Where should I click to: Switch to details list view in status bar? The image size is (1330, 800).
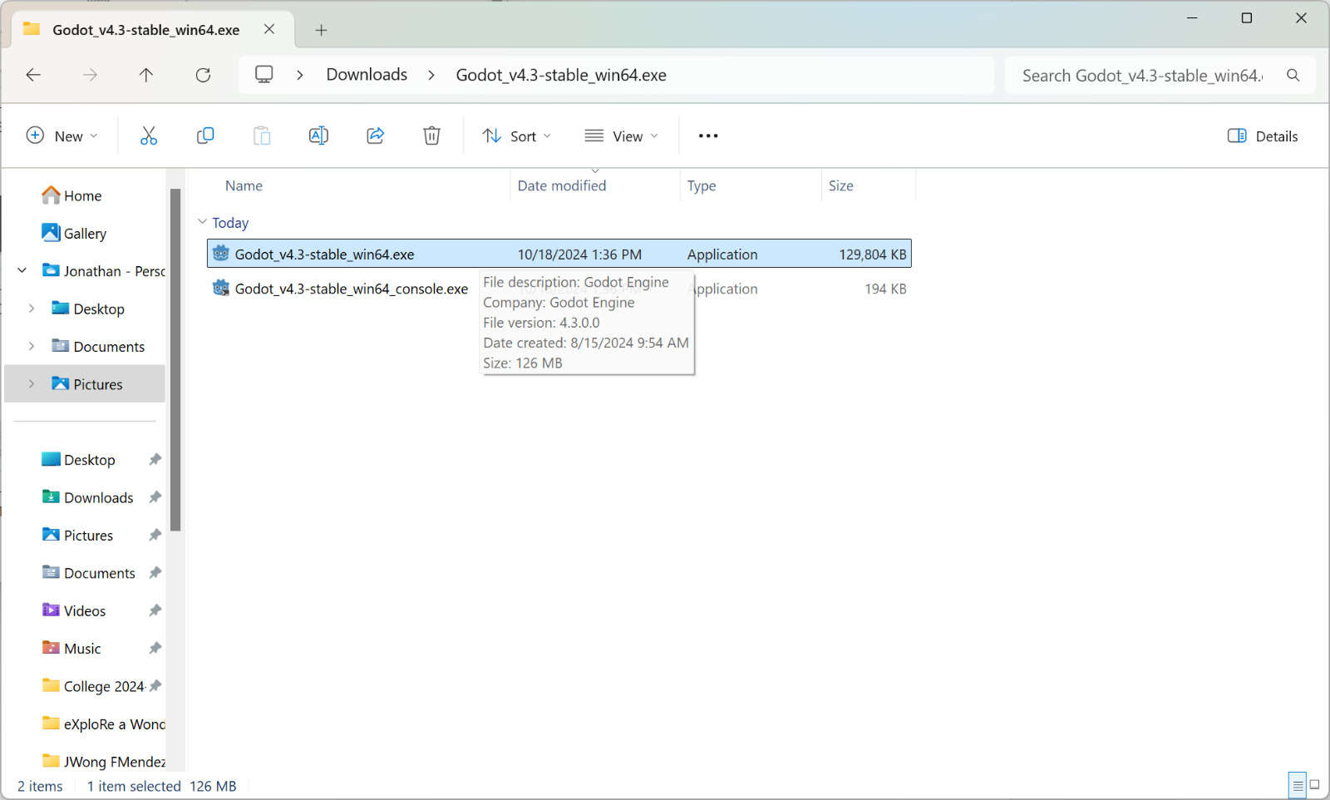[1298, 785]
